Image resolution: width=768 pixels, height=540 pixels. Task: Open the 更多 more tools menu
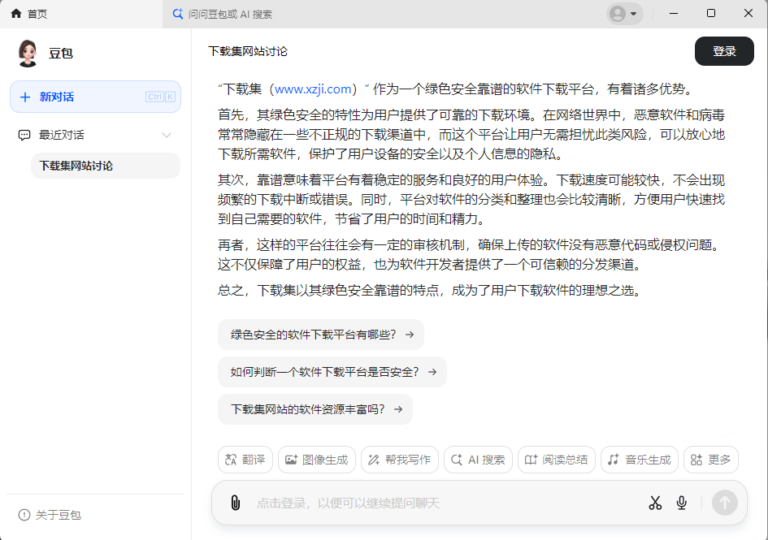(x=710, y=460)
